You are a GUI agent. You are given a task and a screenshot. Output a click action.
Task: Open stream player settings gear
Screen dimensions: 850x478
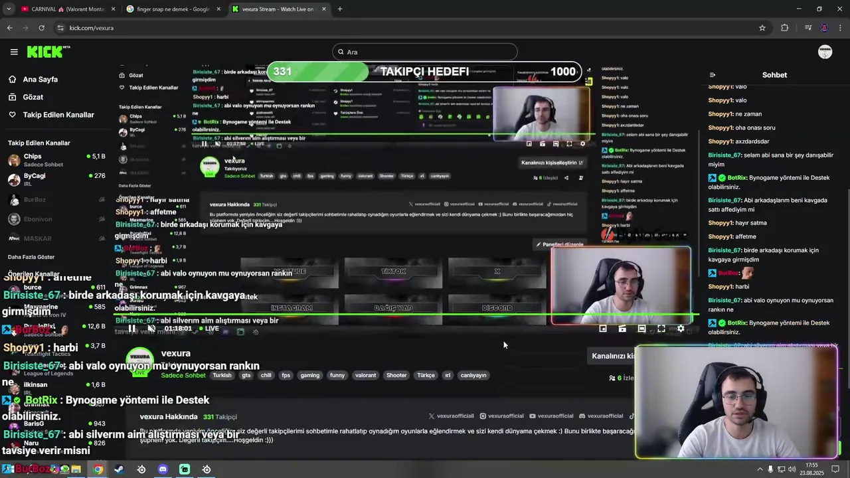(x=681, y=329)
